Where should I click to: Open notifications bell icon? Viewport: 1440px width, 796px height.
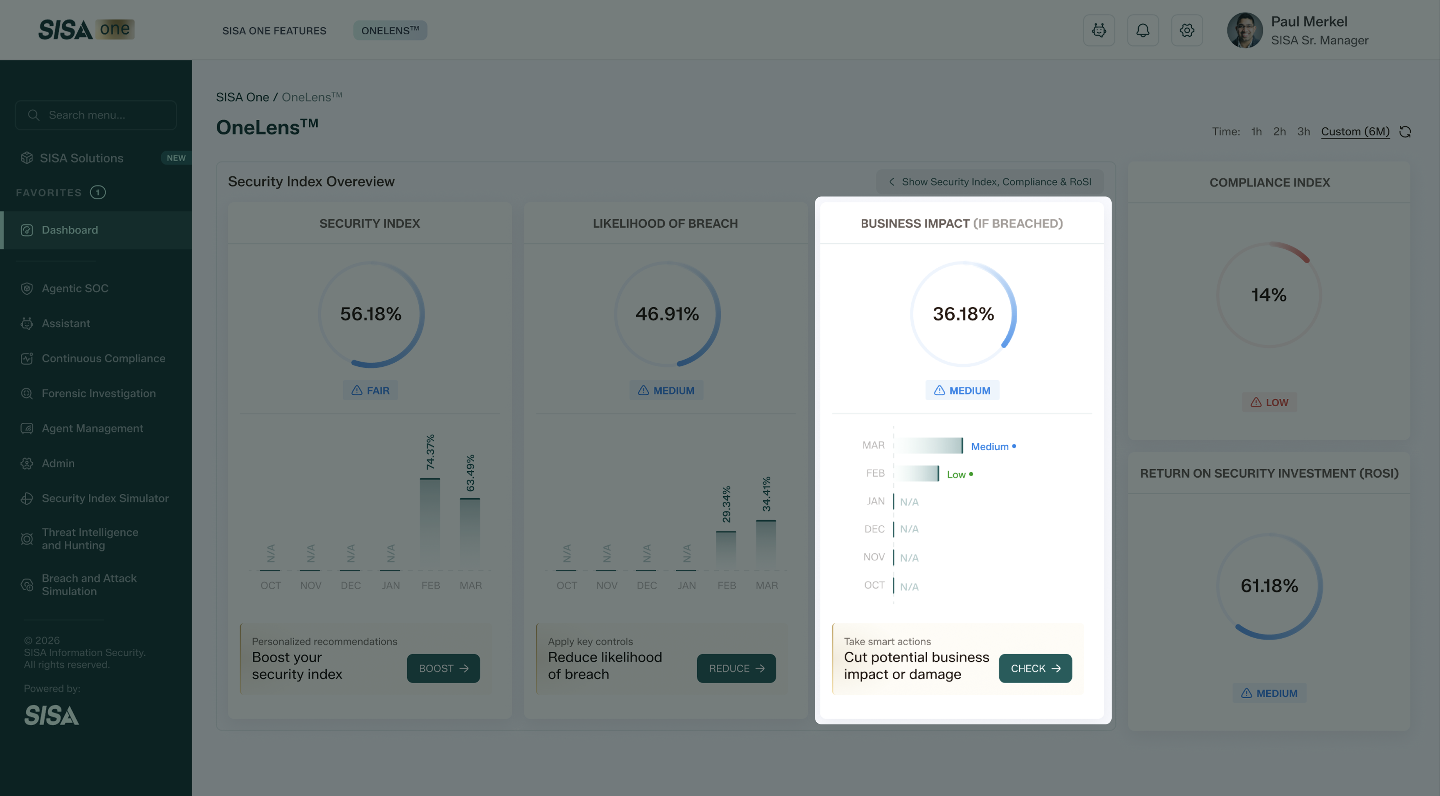pyautogui.click(x=1142, y=30)
